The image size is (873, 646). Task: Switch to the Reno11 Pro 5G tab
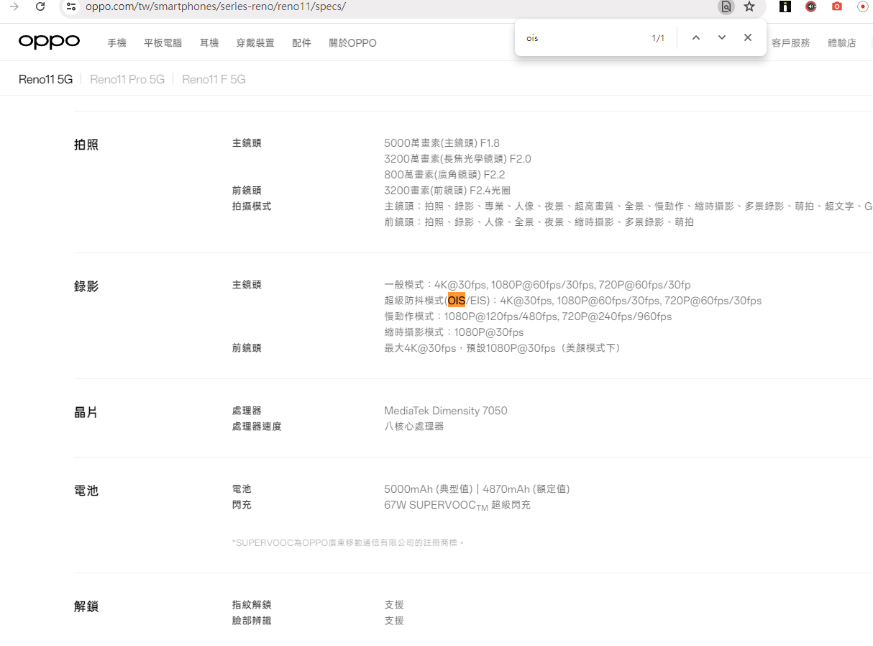[127, 79]
